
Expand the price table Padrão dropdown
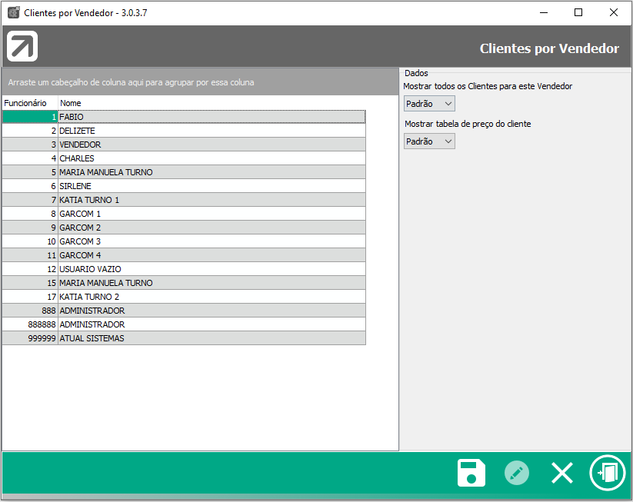[429, 141]
